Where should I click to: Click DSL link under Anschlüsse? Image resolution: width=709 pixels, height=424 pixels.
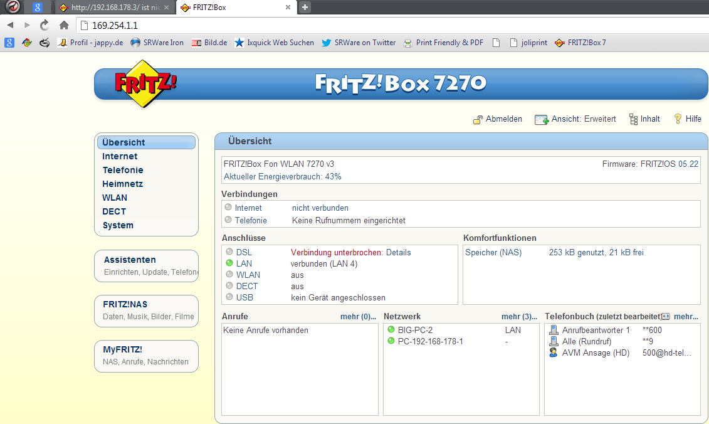click(244, 253)
